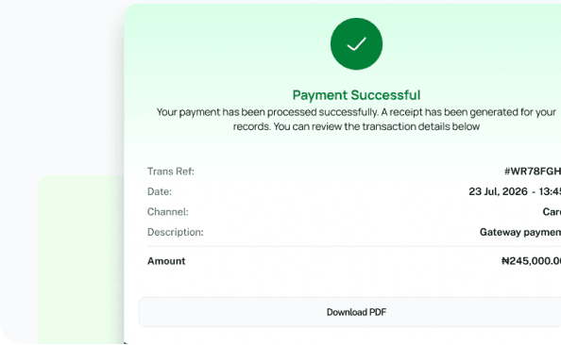Click the Date label
Viewport: 561px width, 345px height.
click(160, 191)
